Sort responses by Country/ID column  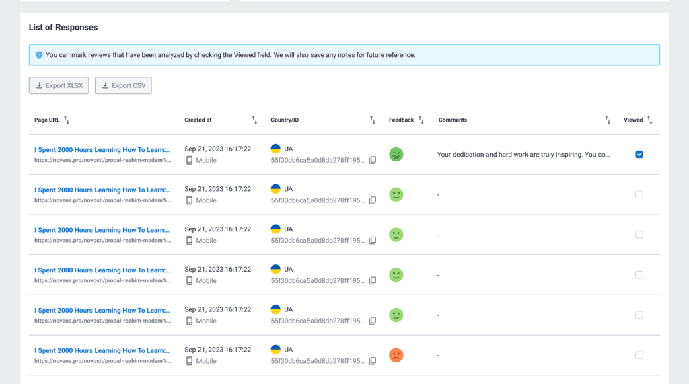[x=373, y=120]
